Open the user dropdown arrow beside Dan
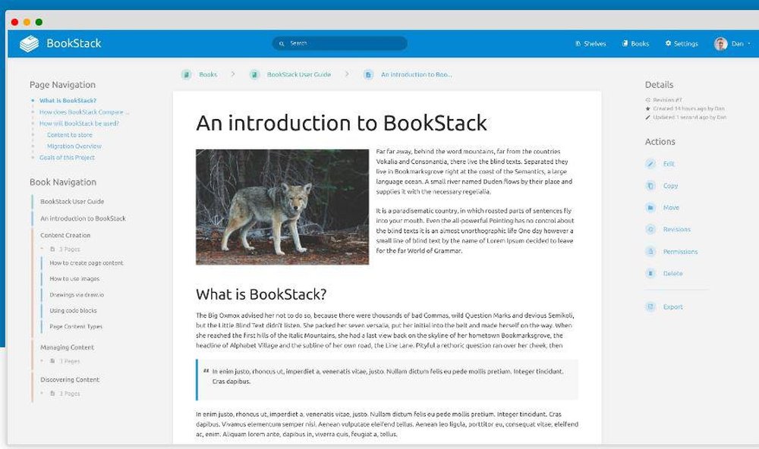759x449 pixels. point(749,43)
